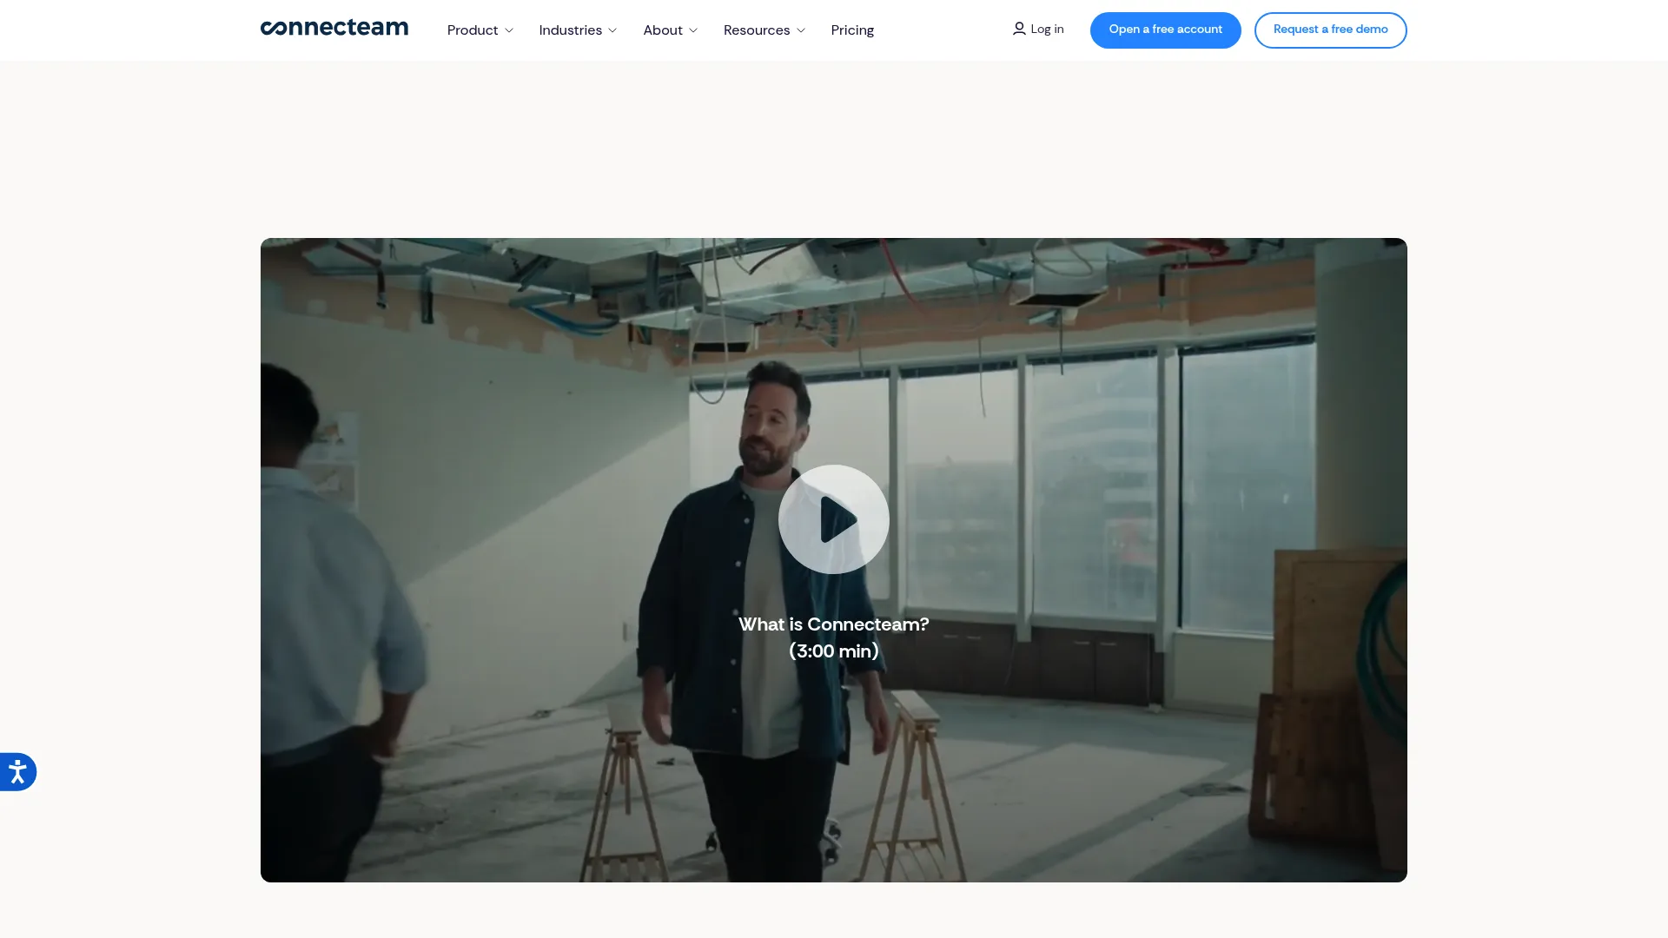1668x938 pixels.
Task: Expand the Resources dropdown menu
Action: tap(764, 30)
